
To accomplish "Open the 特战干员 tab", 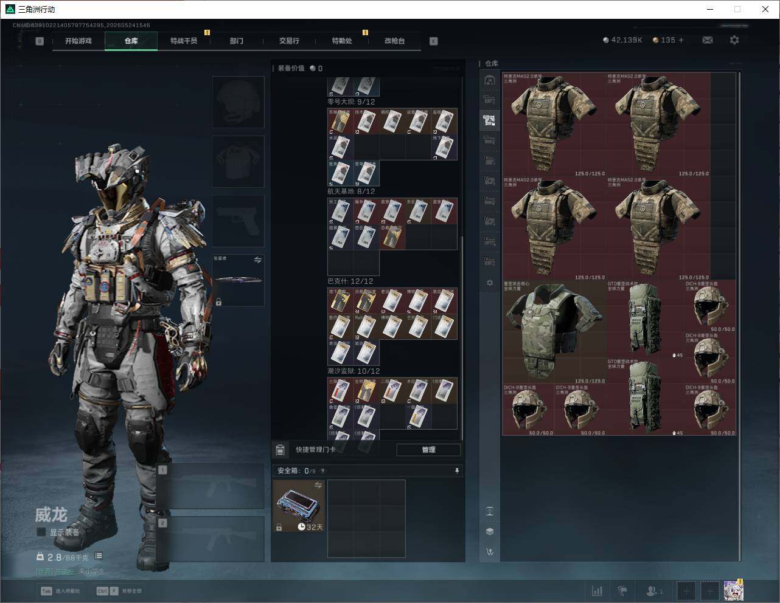I will point(184,41).
